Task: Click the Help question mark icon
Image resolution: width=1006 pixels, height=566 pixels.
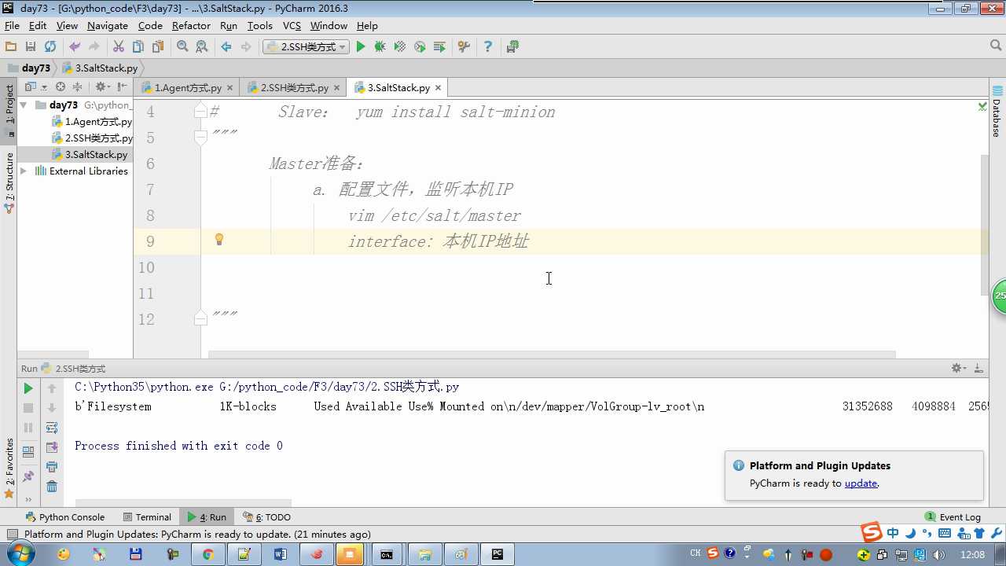Action: pyautogui.click(x=488, y=47)
